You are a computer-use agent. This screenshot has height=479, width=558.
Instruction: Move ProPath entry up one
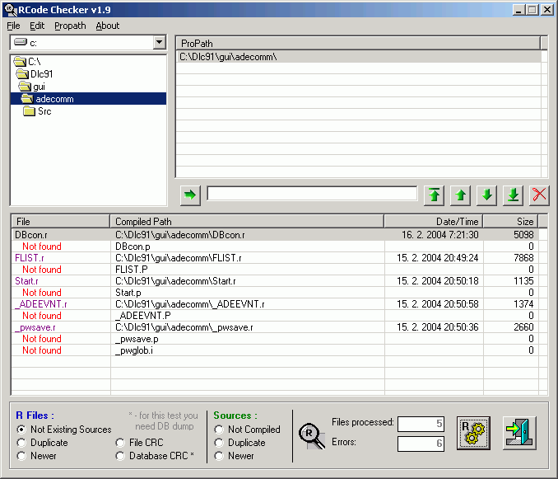tap(460, 195)
